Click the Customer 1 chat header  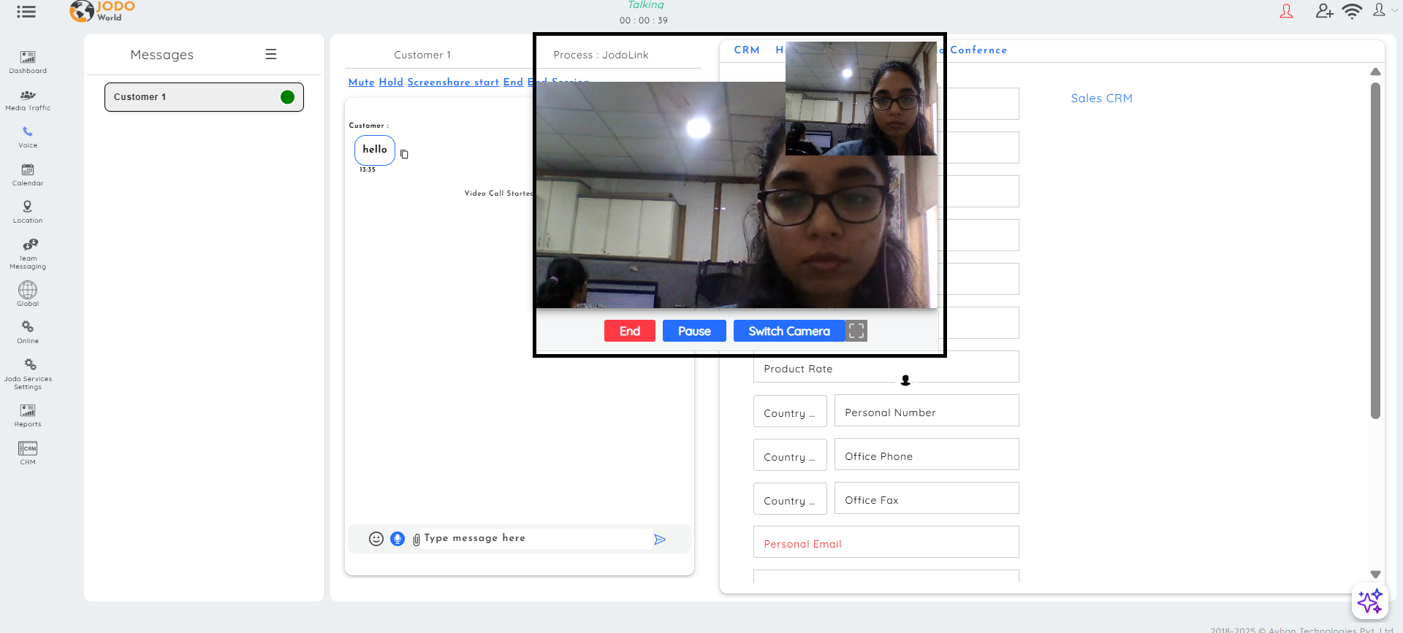pyautogui.click(x=422, y=55)
